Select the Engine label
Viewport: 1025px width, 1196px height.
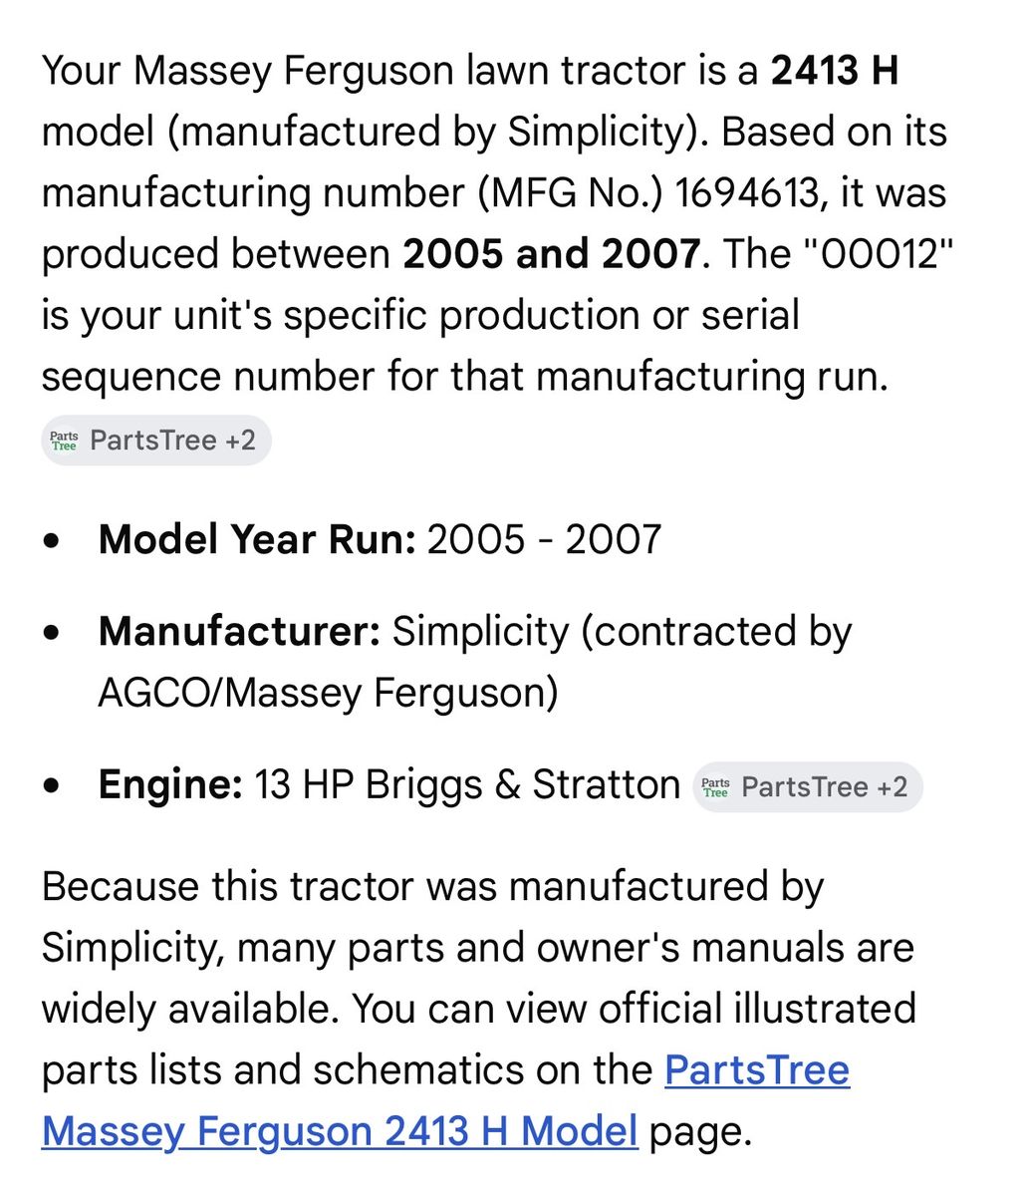click(x=170, y=784)
